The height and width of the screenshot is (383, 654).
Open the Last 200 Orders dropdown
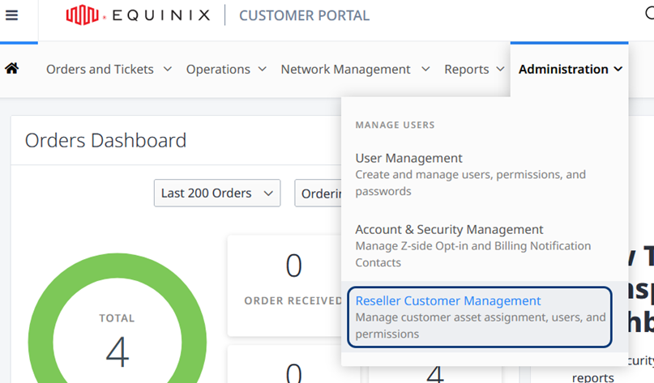(x=217, y=193)
